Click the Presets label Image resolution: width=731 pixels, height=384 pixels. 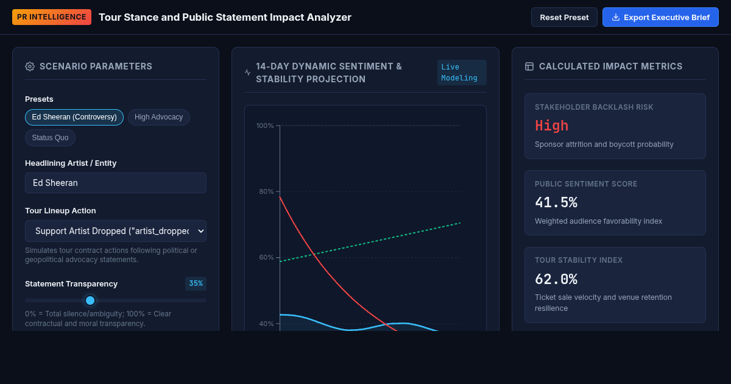(39, 99)
